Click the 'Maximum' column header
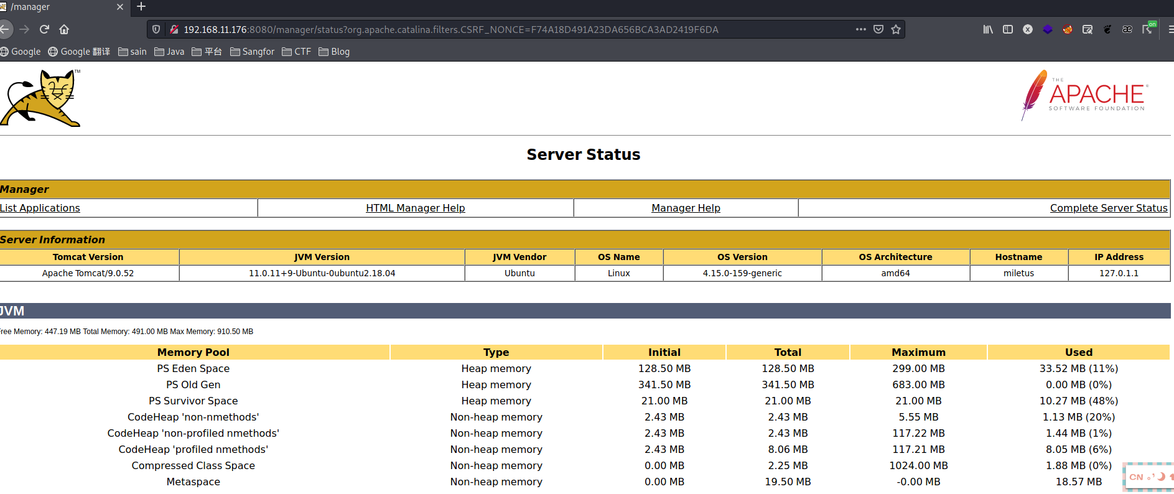 pyautogui.click(x=918, y=352)
